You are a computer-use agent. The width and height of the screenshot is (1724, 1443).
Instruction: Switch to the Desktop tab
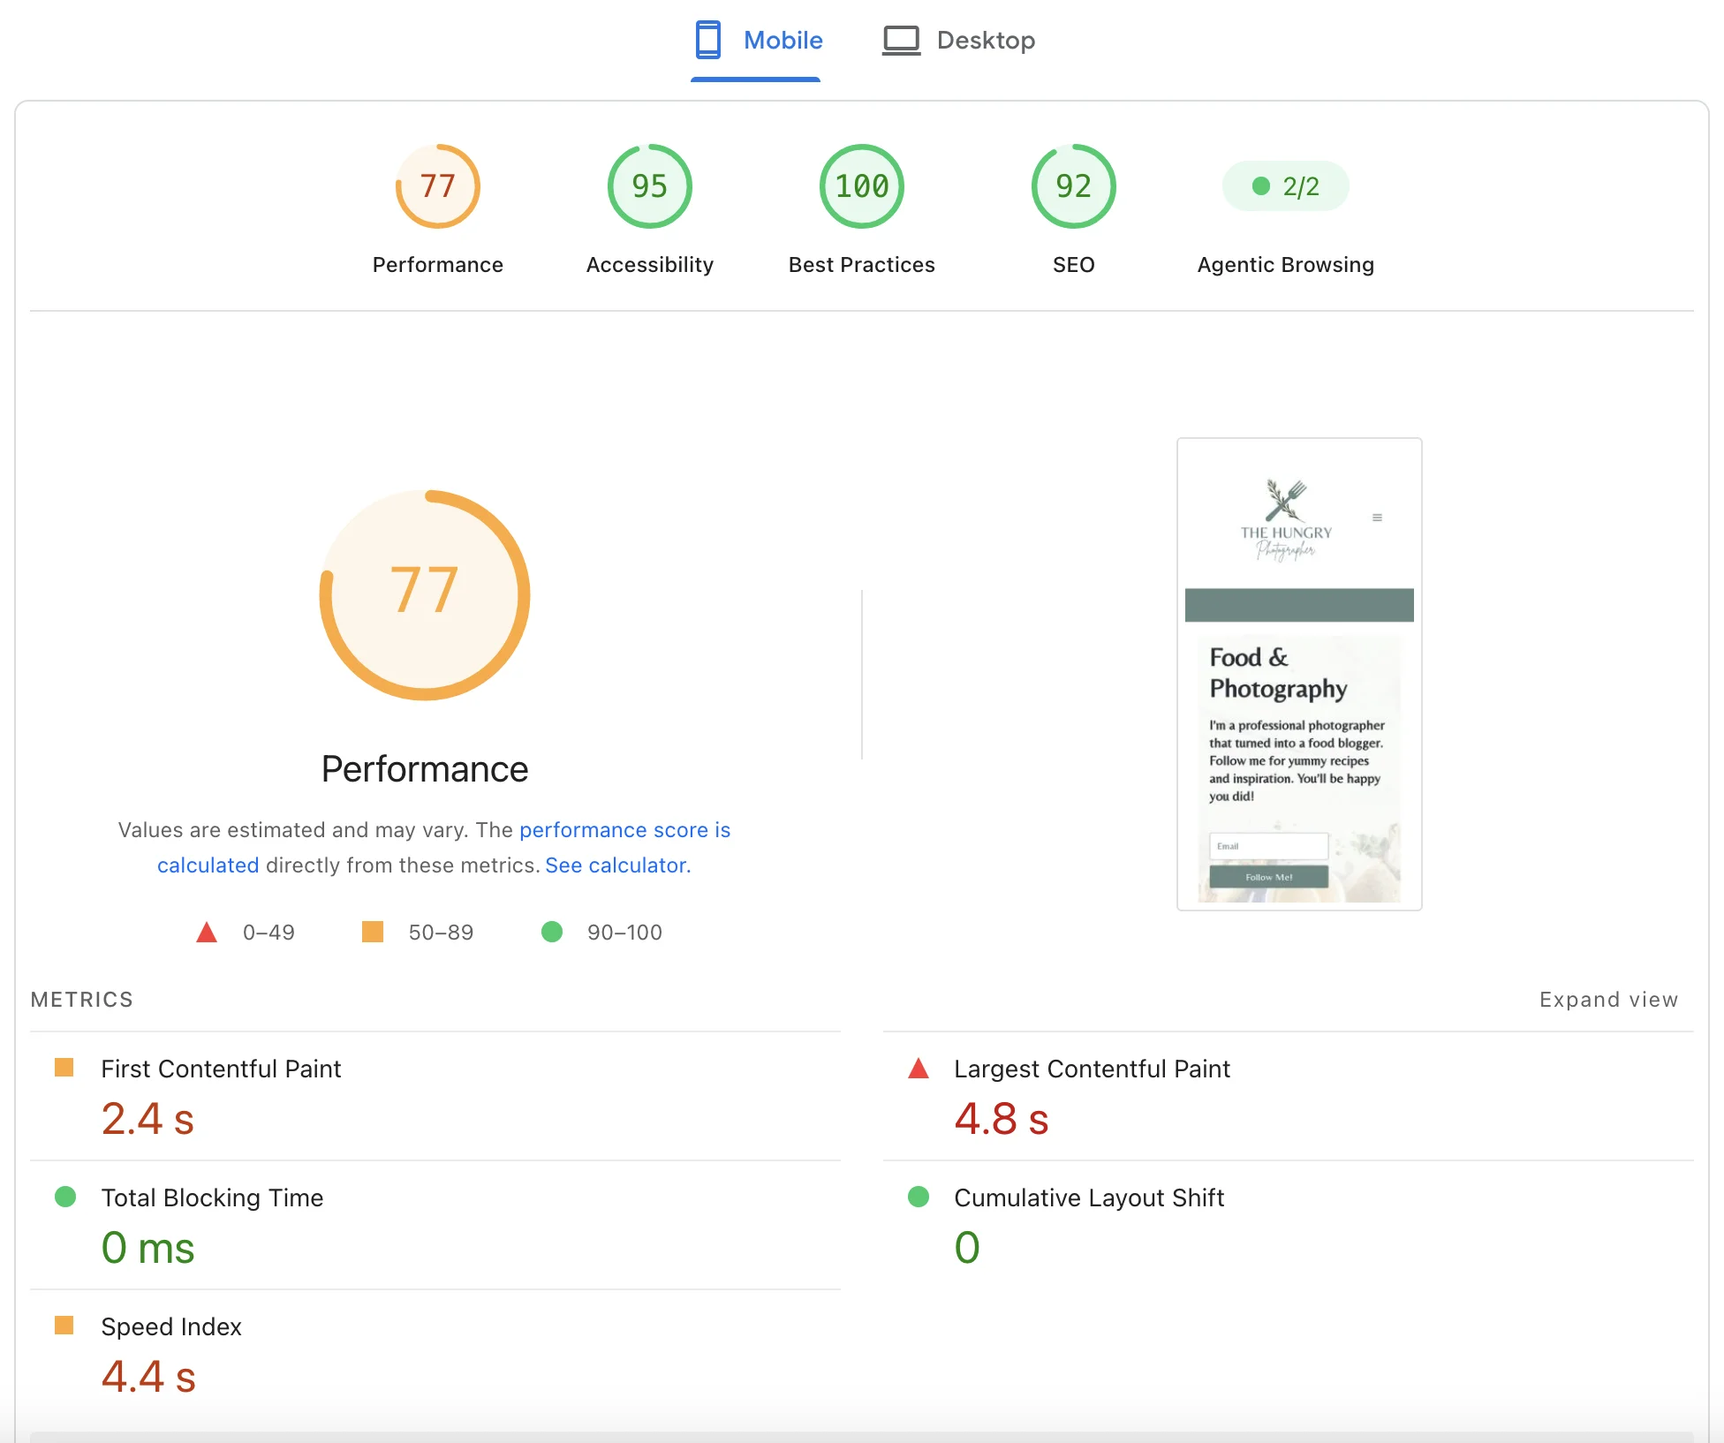tap(959, 41)
